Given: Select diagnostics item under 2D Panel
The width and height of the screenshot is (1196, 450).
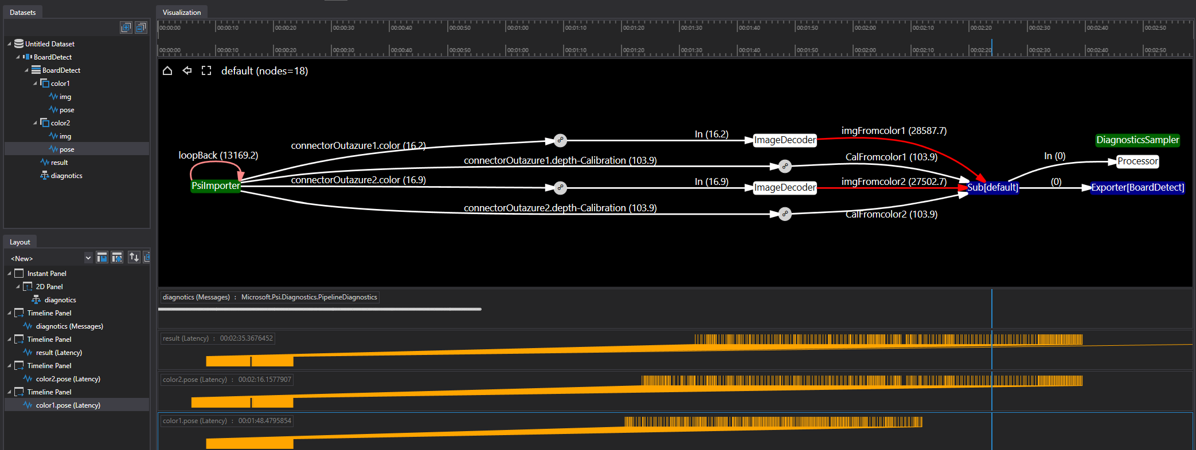Looking at the screenshot, I should pyautogui.click(x=60, y=299).
